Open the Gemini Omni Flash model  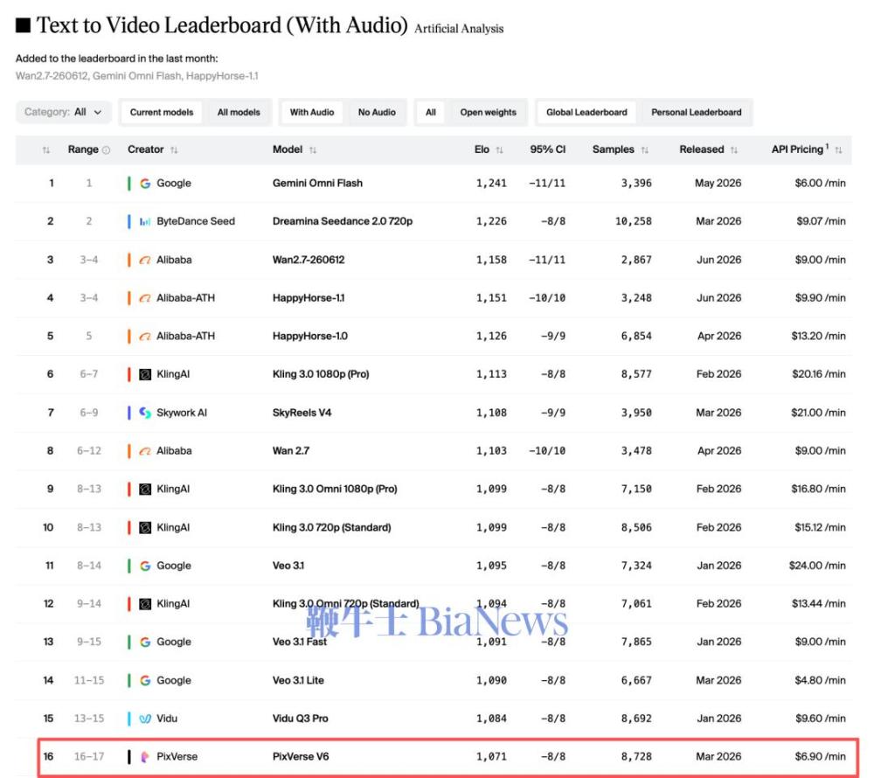click(x=317, y=184)
